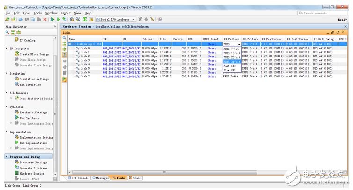The image size is (353, 190).
Task: Click Reset link for Link 3 BERT
Action: pos(212,60)
